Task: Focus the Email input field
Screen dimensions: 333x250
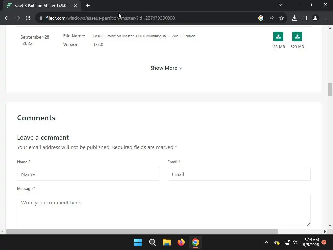Action: (239, 174)
